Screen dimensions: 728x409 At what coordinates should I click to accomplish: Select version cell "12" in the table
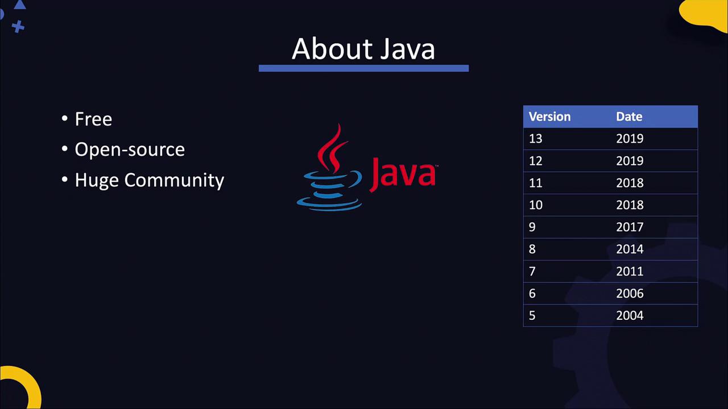pyautogui.click(x=536, y=161)
